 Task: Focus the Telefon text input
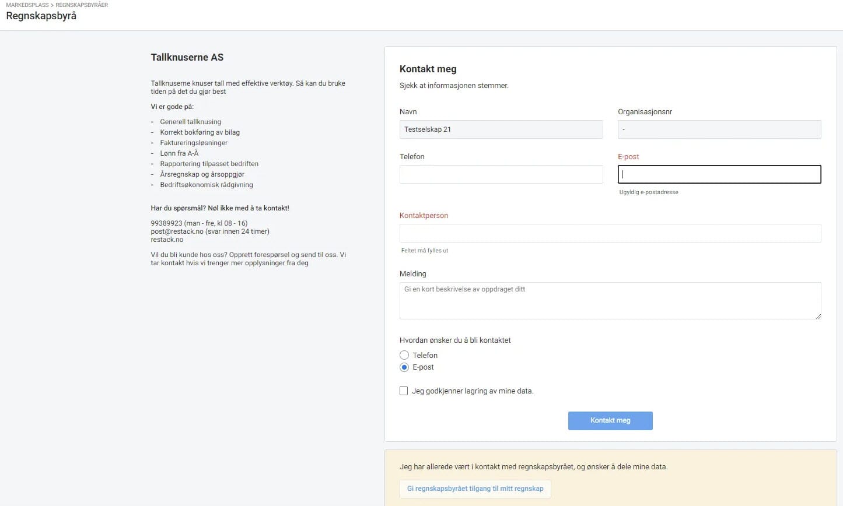point(501,174)
